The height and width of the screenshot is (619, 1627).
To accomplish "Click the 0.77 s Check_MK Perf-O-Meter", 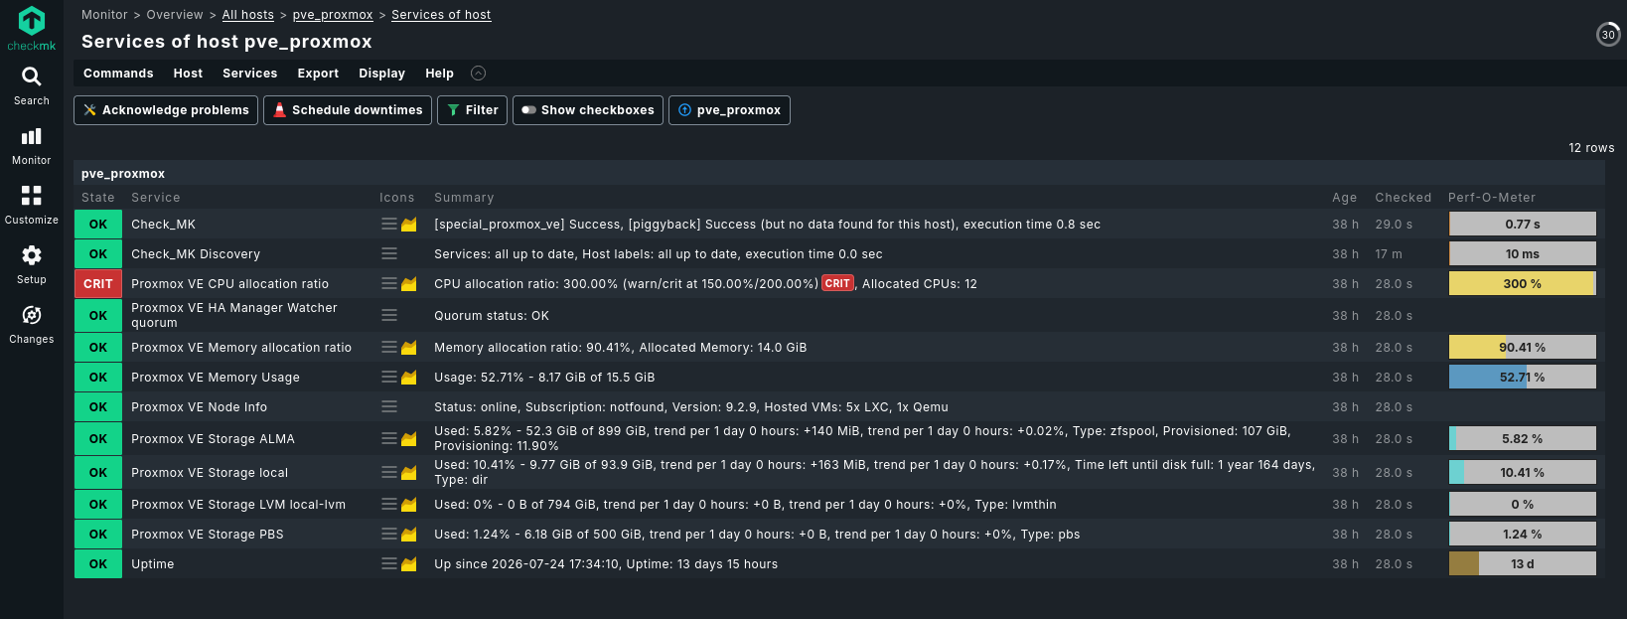I will tap(1523, 225).
